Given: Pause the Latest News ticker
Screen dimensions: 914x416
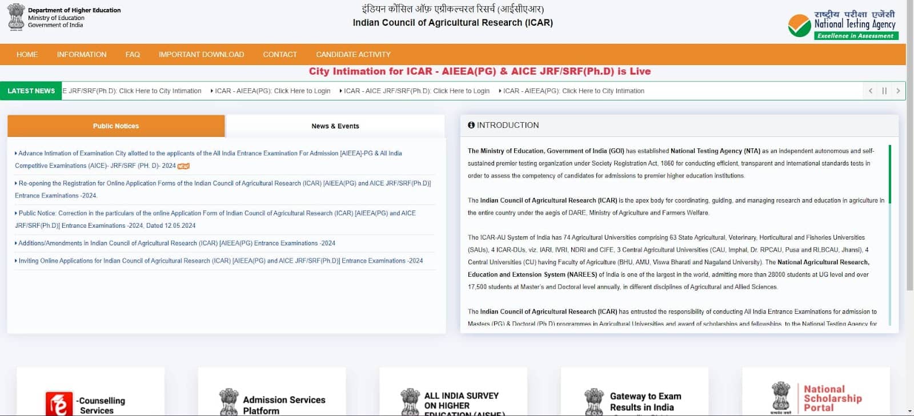Looking at the screenshot, I should coord(884,91).
